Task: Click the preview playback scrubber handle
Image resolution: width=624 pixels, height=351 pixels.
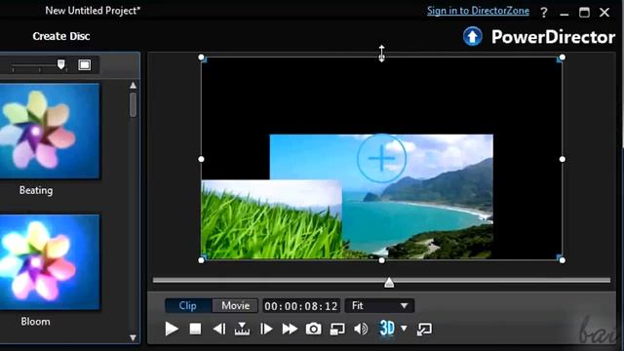Action: [389, 282]
